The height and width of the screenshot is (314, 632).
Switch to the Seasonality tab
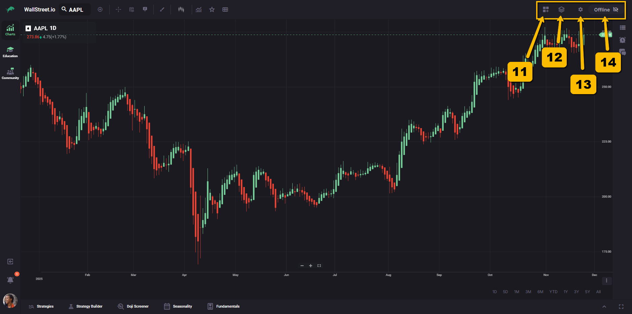178,306
